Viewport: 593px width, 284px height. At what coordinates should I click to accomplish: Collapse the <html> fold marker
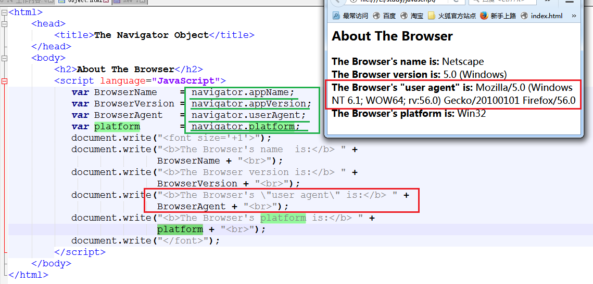coord(4,12)
